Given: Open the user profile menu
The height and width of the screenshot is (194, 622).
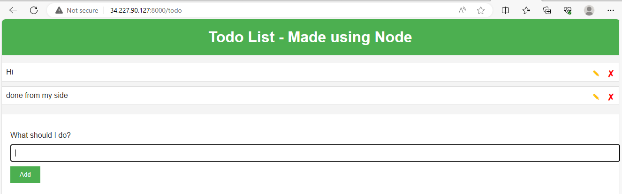Looking at the screenshot, I should point(589,10).
